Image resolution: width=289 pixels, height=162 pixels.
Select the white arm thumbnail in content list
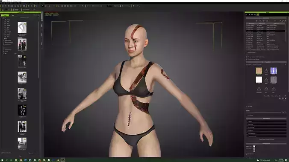22,28
